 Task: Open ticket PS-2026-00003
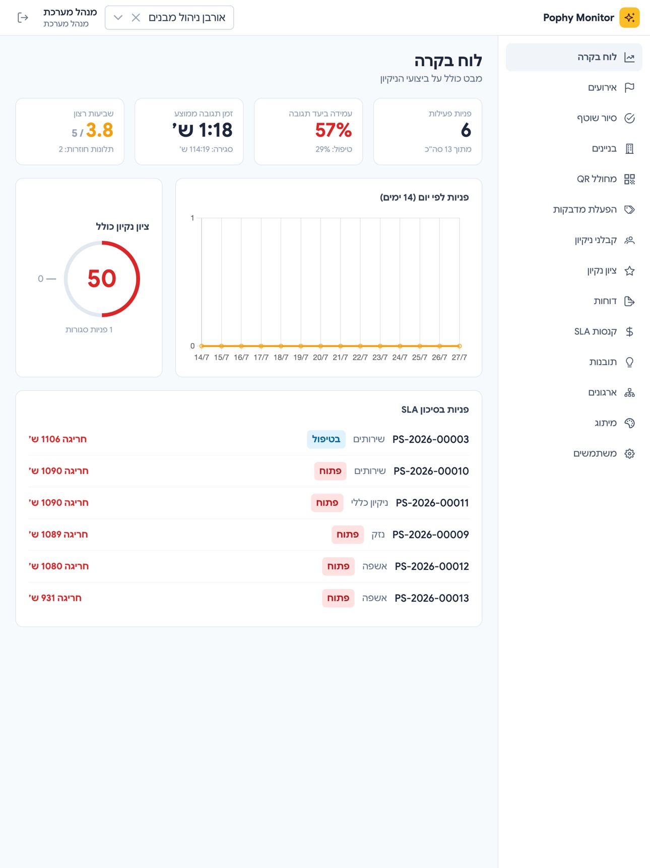point(430,439)
